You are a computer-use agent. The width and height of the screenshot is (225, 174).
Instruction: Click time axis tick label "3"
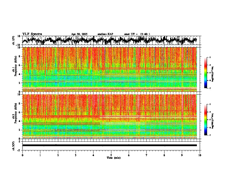(x=76, y=155)
